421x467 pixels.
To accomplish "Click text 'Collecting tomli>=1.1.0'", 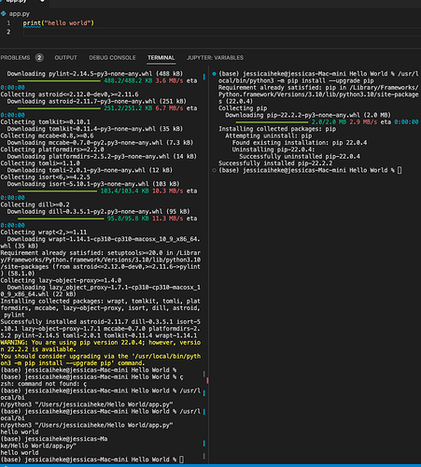I will (40, 163).
